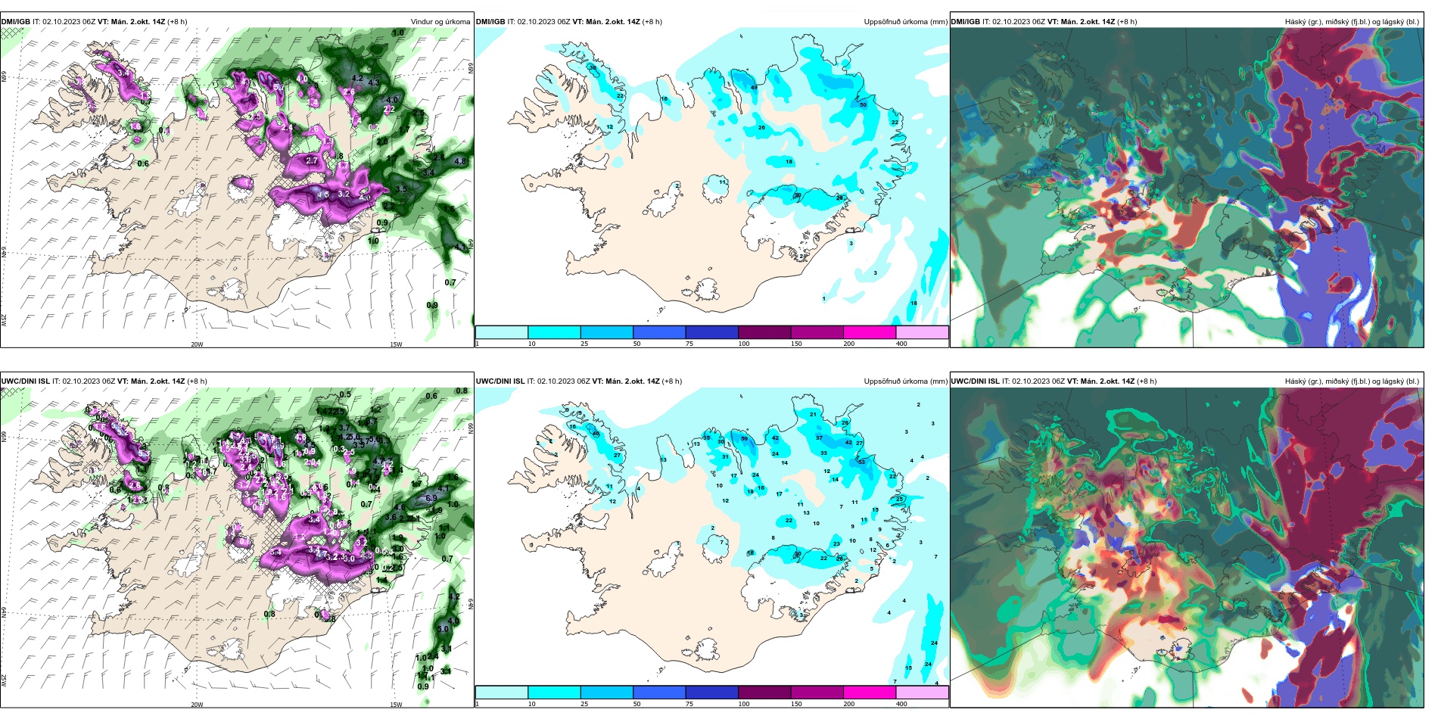The width and height of the screenshot is (1438, 719).
Task: Pick the 1–10 mm light cyan swatch in DMI/IGB legend
Action: pos(502,332)
